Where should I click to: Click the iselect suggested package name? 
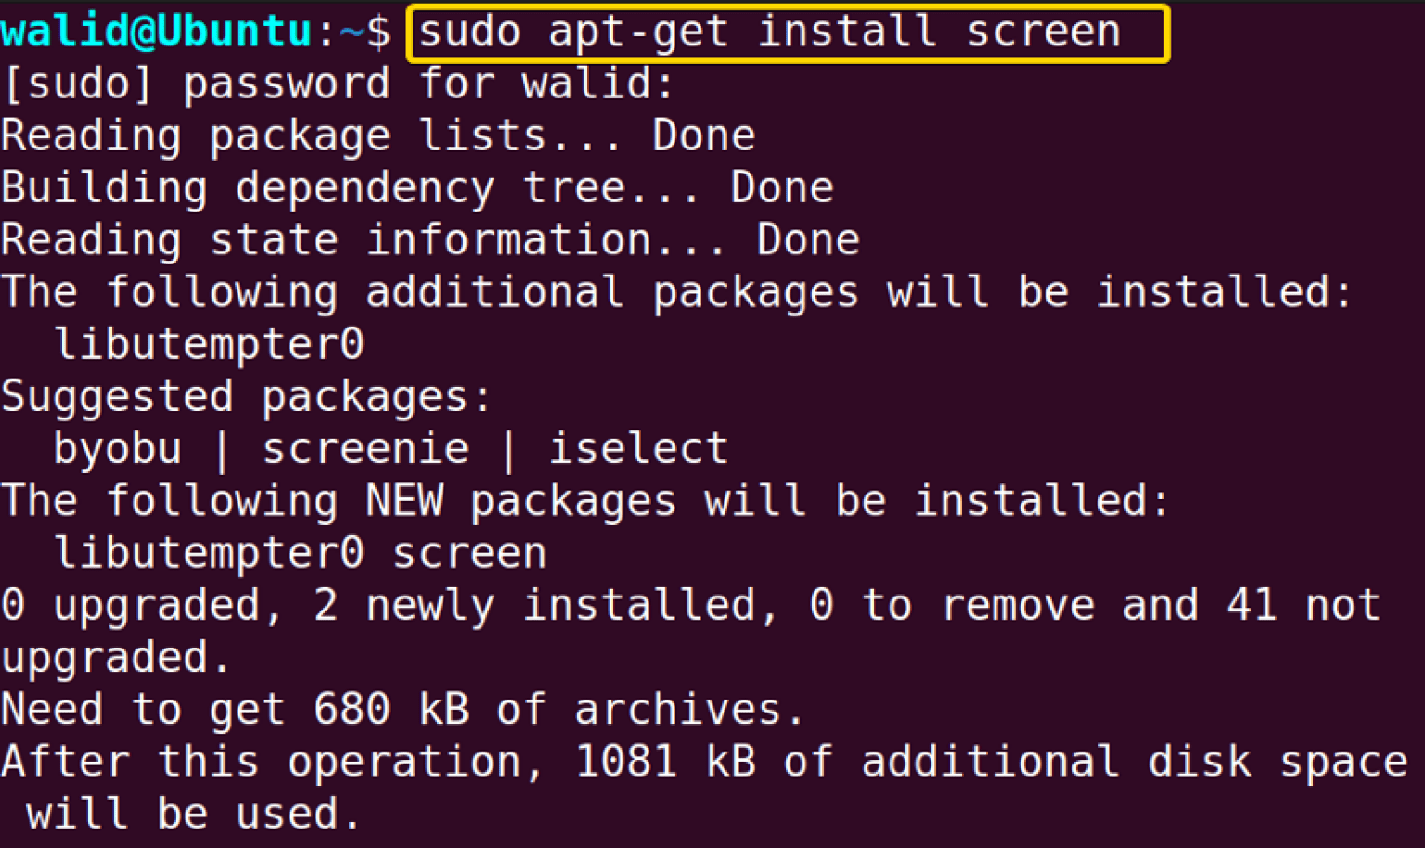click(x=640, y=448)
